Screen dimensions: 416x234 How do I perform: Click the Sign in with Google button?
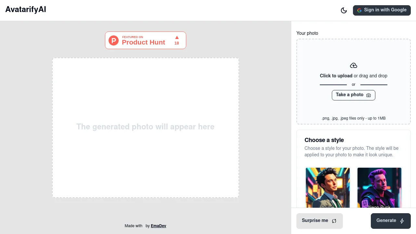point(382,10)
